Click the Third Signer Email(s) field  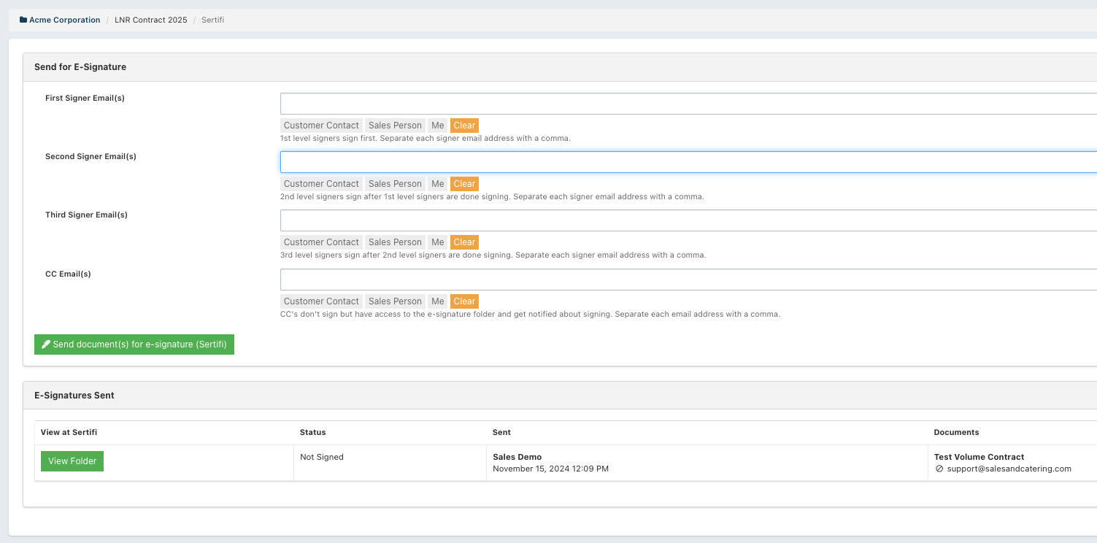click(688, 220)
